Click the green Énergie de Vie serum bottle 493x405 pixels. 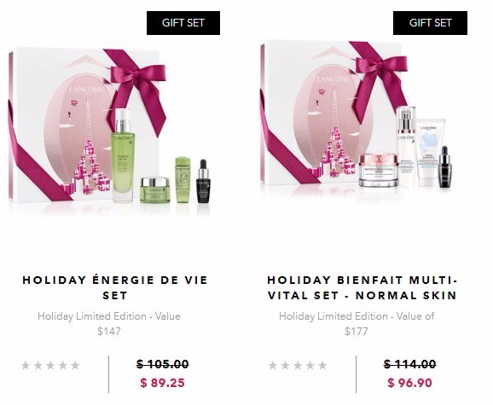point(123,155)
